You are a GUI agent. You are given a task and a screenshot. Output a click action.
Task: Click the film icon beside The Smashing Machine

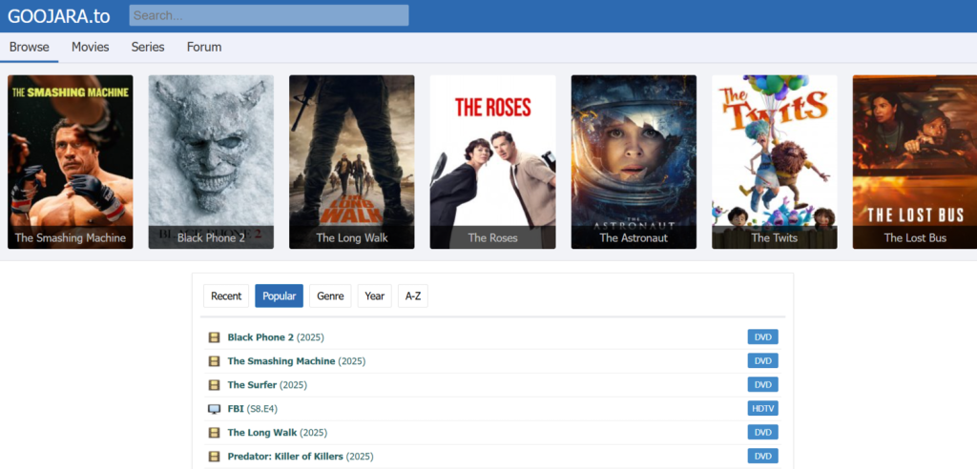(x=214, y=361)
